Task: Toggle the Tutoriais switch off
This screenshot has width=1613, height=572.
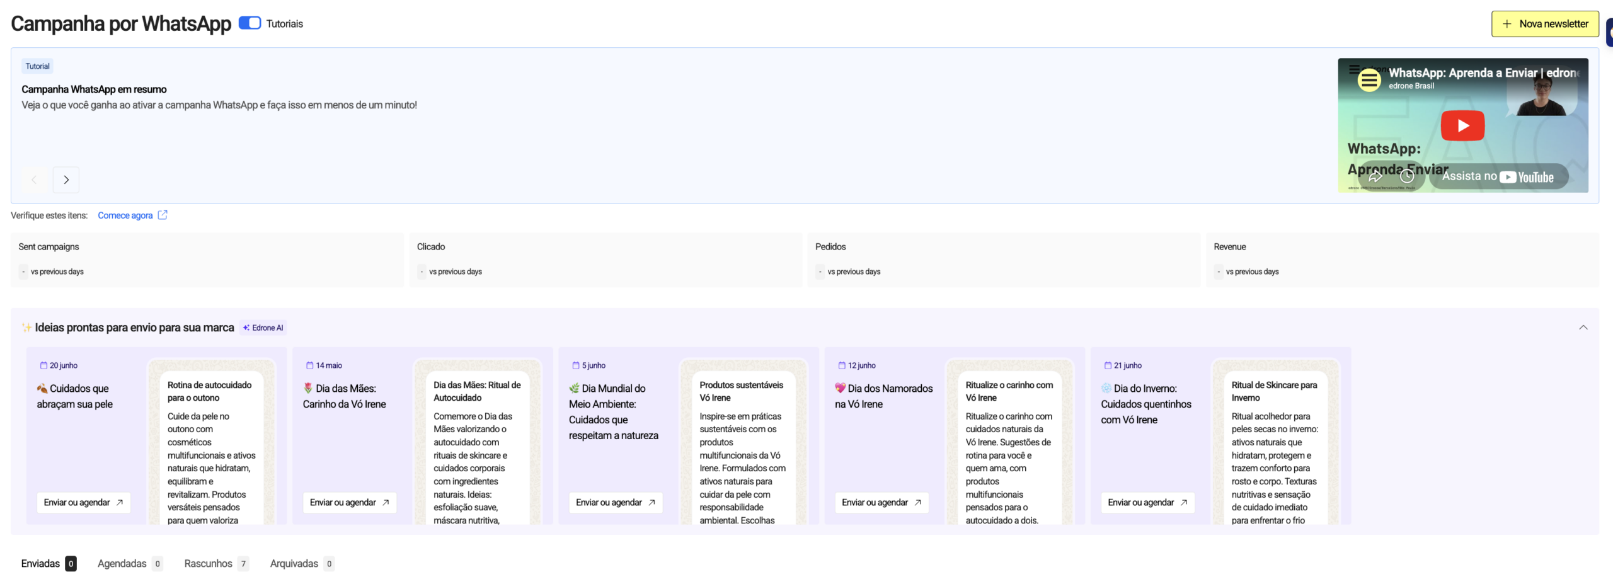Action: pos(250,23)
